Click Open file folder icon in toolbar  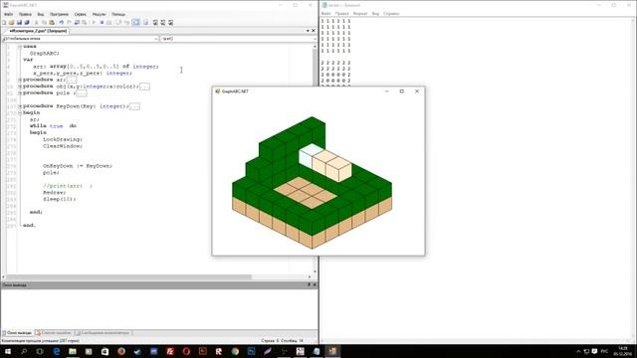click(x=12, y=22)
